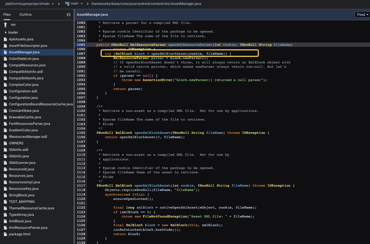The height and width of the screenshot is (244, 370).
Task: Click FileNotFoundException on line 1124
Action: tap(165, 216)
